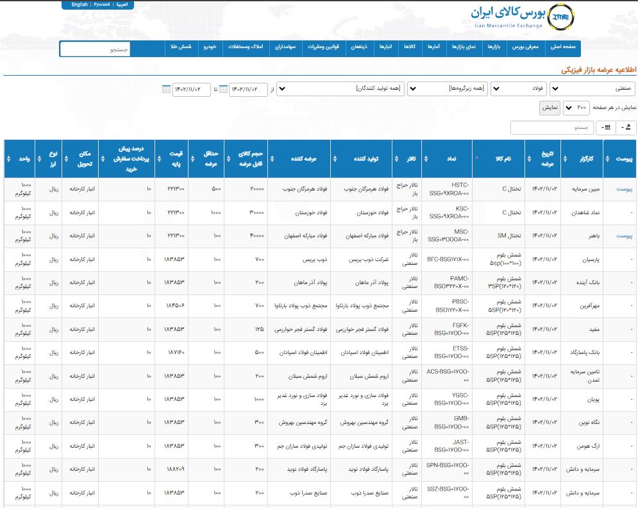This screenshot has width=638, height=508.
Task: Open the بازارها menu
Action: pyautogui.click(x=494, y=47)
